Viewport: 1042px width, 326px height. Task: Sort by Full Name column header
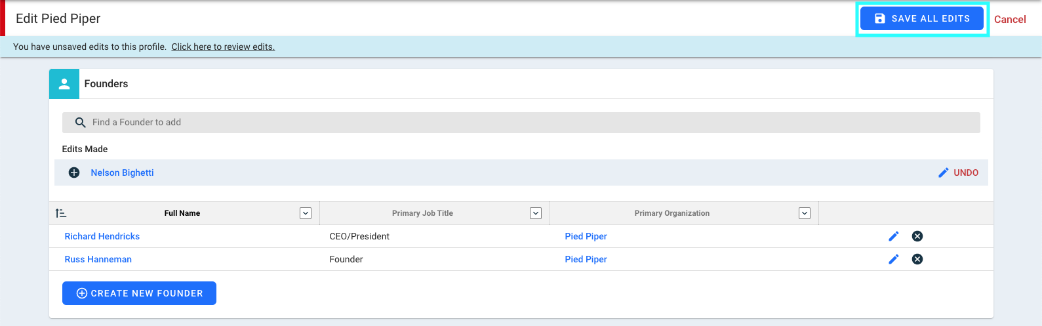point(182,213)
